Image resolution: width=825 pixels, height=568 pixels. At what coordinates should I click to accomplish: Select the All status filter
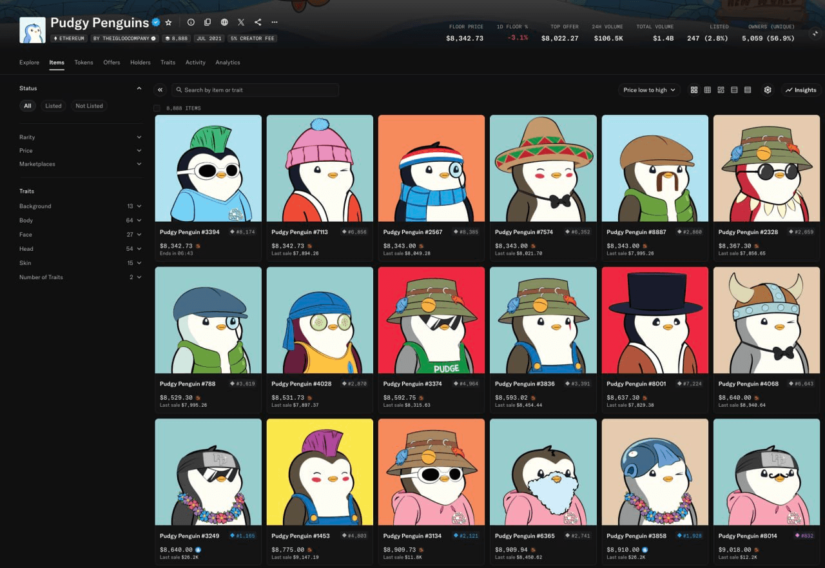pyautogui.click(x=27, y=106)
